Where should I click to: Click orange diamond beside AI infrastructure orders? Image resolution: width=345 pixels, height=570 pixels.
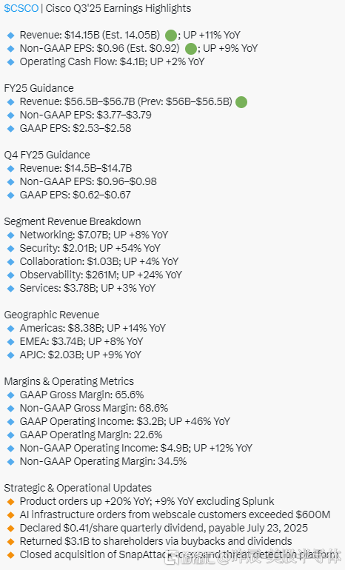point(11,515)
